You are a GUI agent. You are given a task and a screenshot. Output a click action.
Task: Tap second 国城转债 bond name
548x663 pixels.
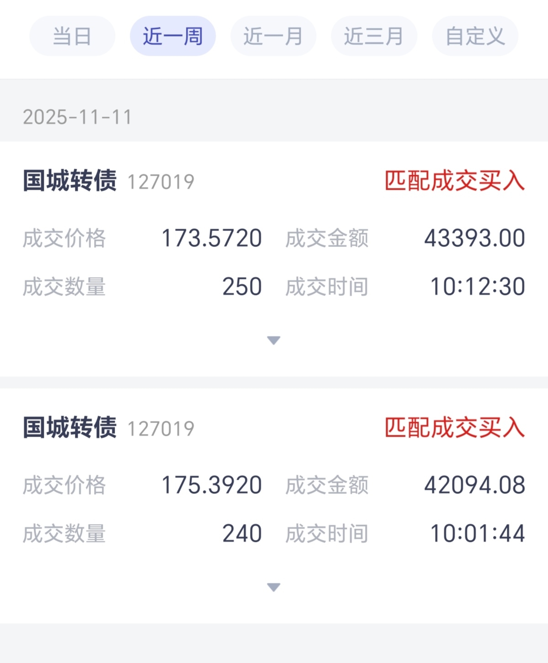[70, 428]
